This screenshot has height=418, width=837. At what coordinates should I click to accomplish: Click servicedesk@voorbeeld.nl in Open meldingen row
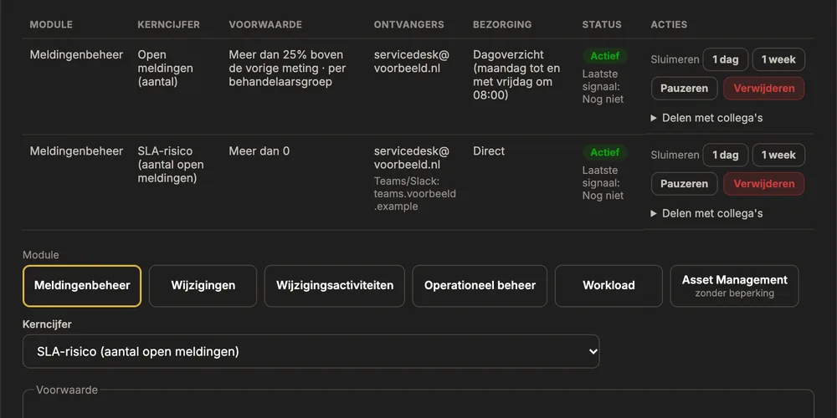[x=412, y=61]
